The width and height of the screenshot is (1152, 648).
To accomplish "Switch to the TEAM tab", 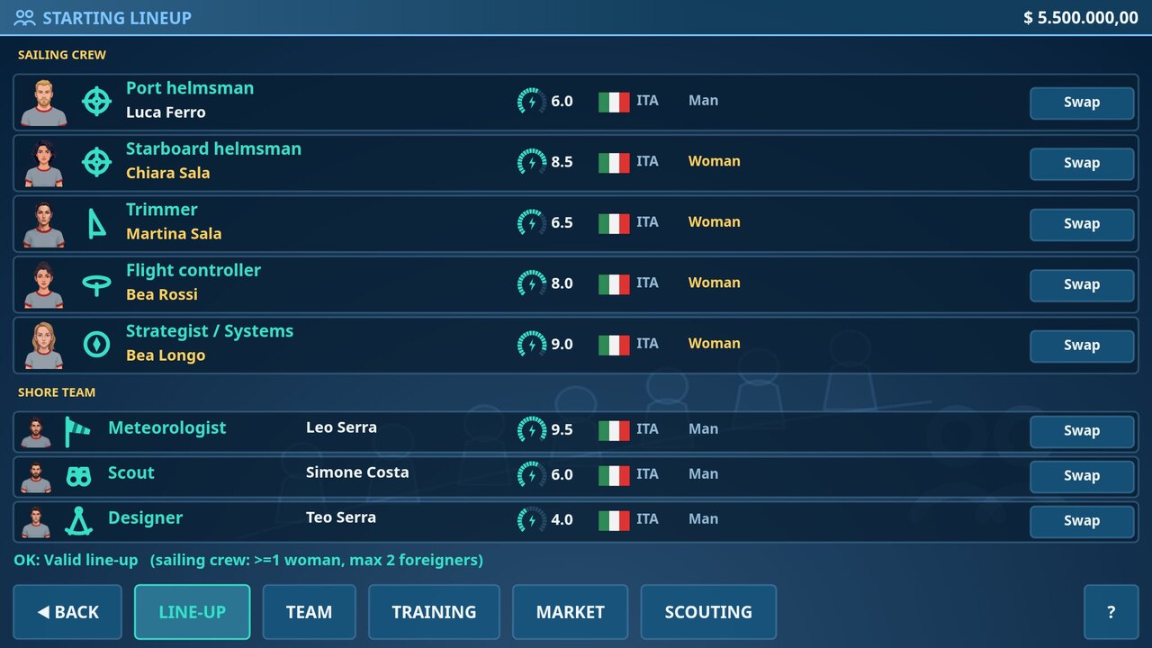I will pyautogui.click(x=309, y=612).
